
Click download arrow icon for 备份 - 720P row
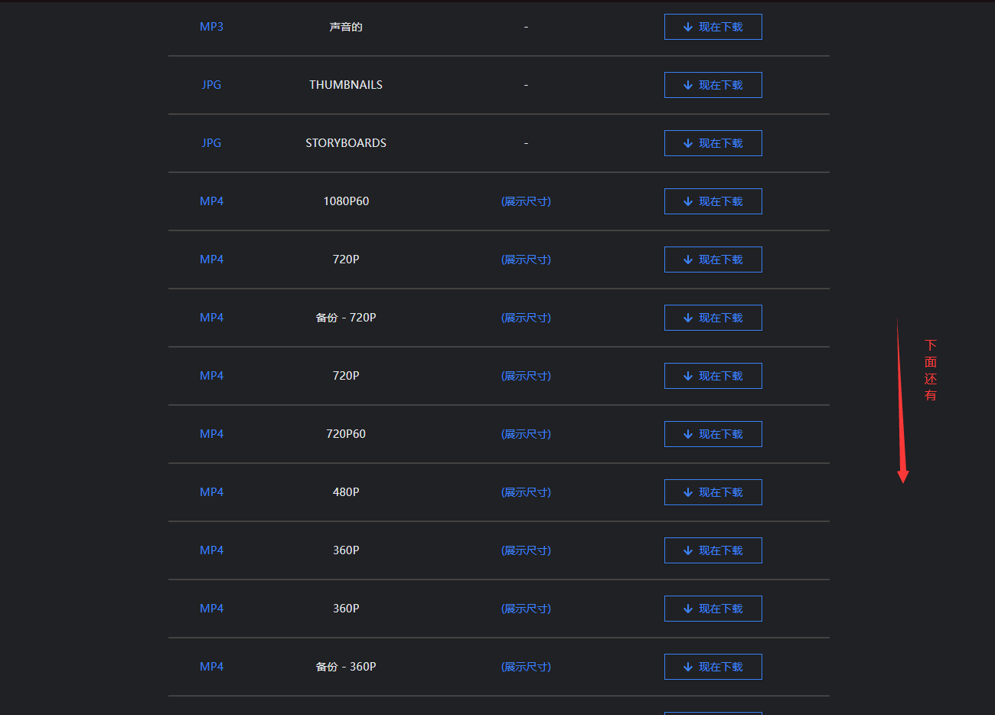pos(688,318)
